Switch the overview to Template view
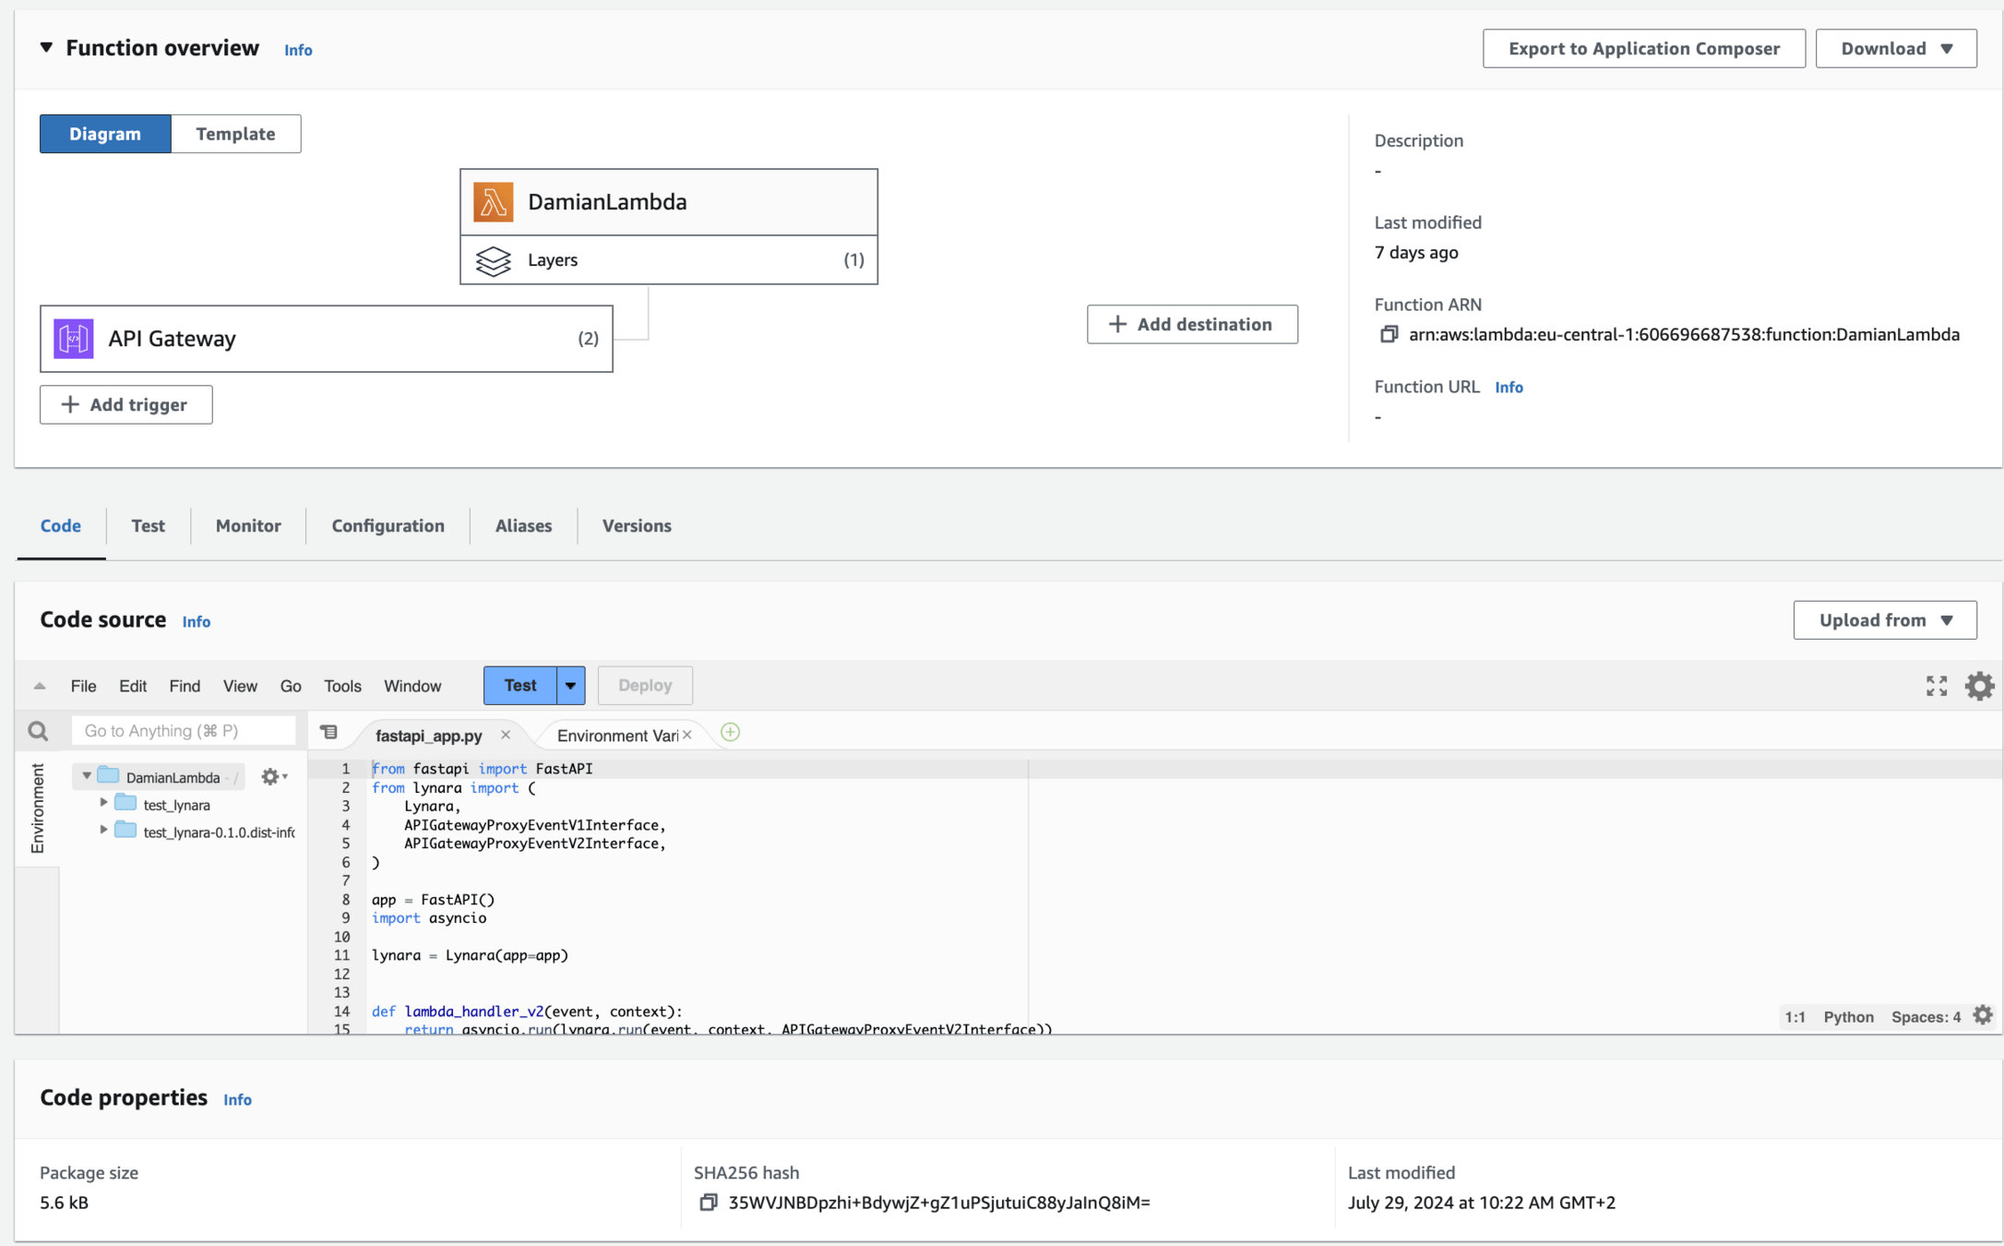The height and width of the screenshot is (1246, 2004). (x=235, y=134)
